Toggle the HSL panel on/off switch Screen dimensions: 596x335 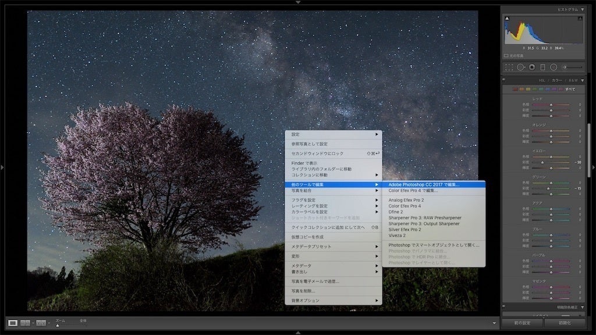coord(504,80)
